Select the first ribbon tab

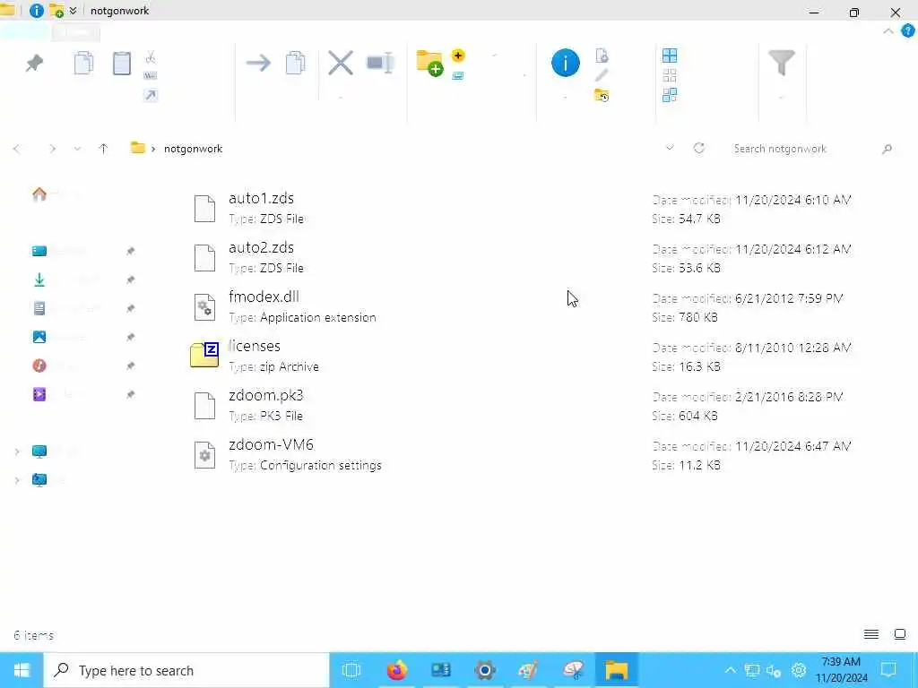[25, 31]
